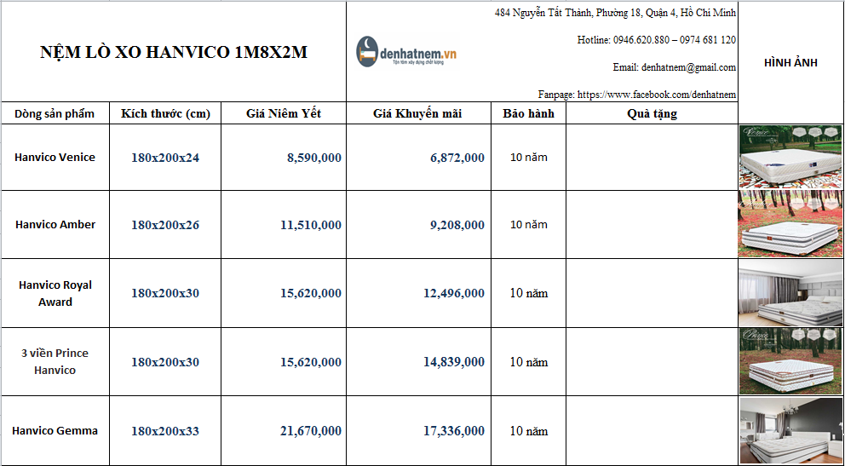Select the Hotline phone number line
The width and height of the screenshot is (845, 466).
tap(657, 40)
